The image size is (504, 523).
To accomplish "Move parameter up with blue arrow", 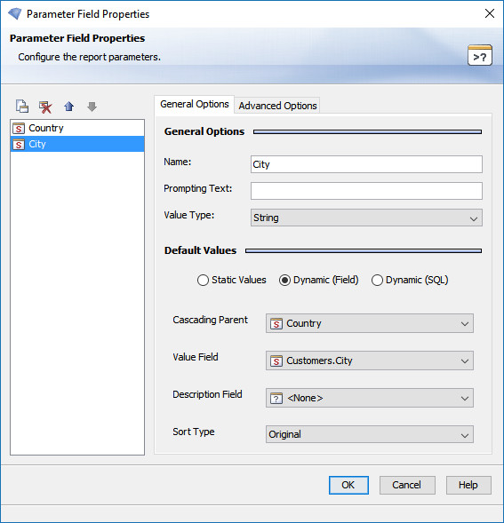I will click(68, 107).
